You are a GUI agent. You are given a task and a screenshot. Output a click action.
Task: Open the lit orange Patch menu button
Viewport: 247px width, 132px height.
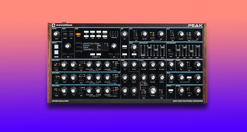[x=78, y=34]
